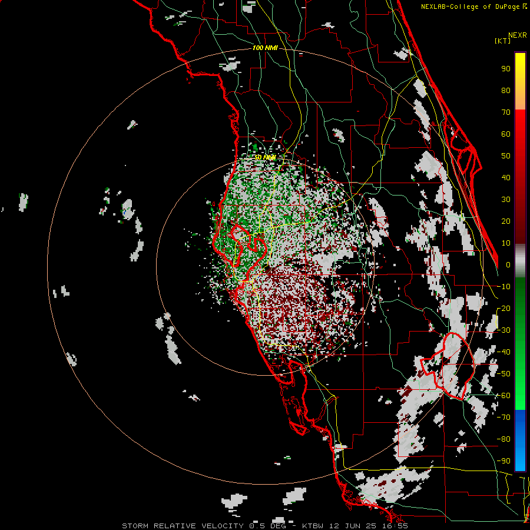Click the -30 knot scale label
The width and height of the screenshot is (530, 530).
pyautogui.click(x=503, y=330)
